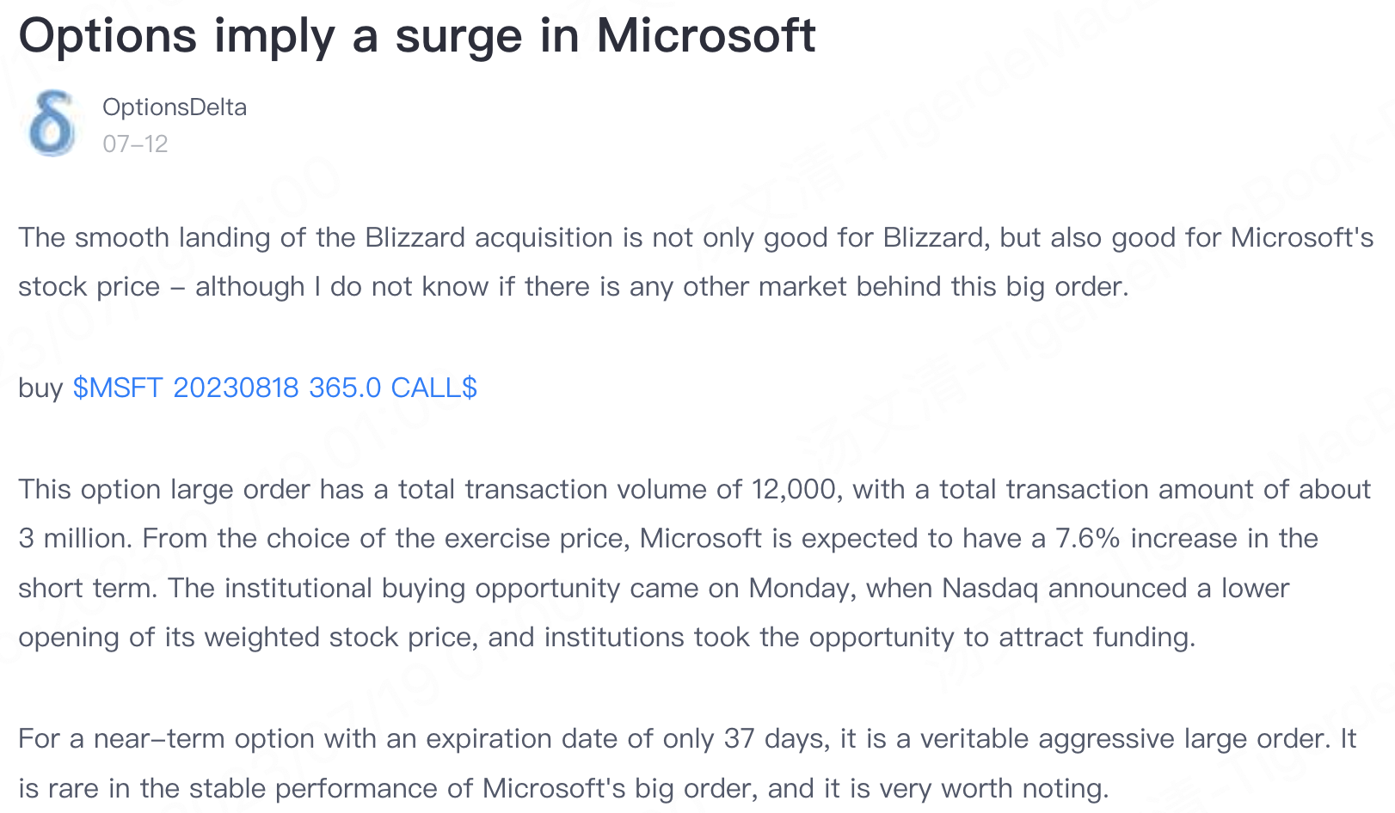Open the $MSFT 20230818 365.0 CALL$ link
Screen dimensions: 1395x813
(x=274, y=388)
